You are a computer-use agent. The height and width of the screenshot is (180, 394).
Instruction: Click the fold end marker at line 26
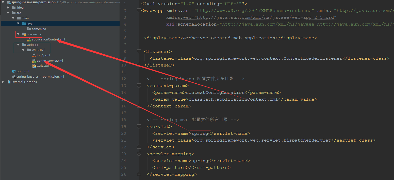point(139,174)
